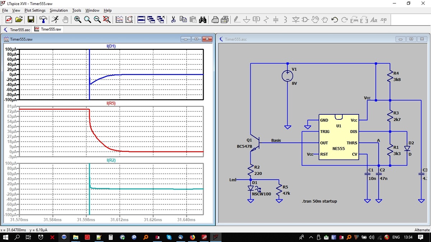Minimize the Timer555.asc schematic window
Screen dimensions: 431x242
(x=401, y=39)
